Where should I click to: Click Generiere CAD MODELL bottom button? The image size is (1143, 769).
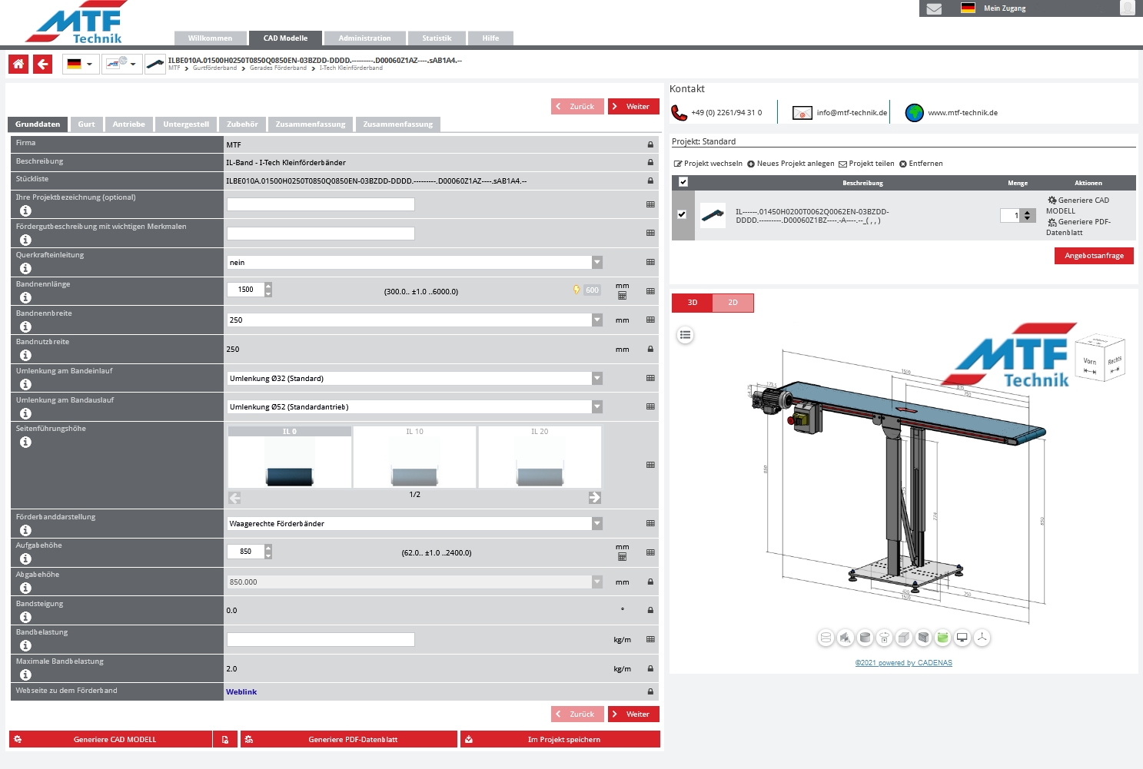(x=111, y=739)
